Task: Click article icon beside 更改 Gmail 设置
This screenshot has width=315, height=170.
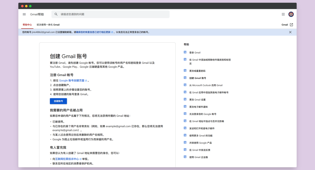Action: [185, 99]
